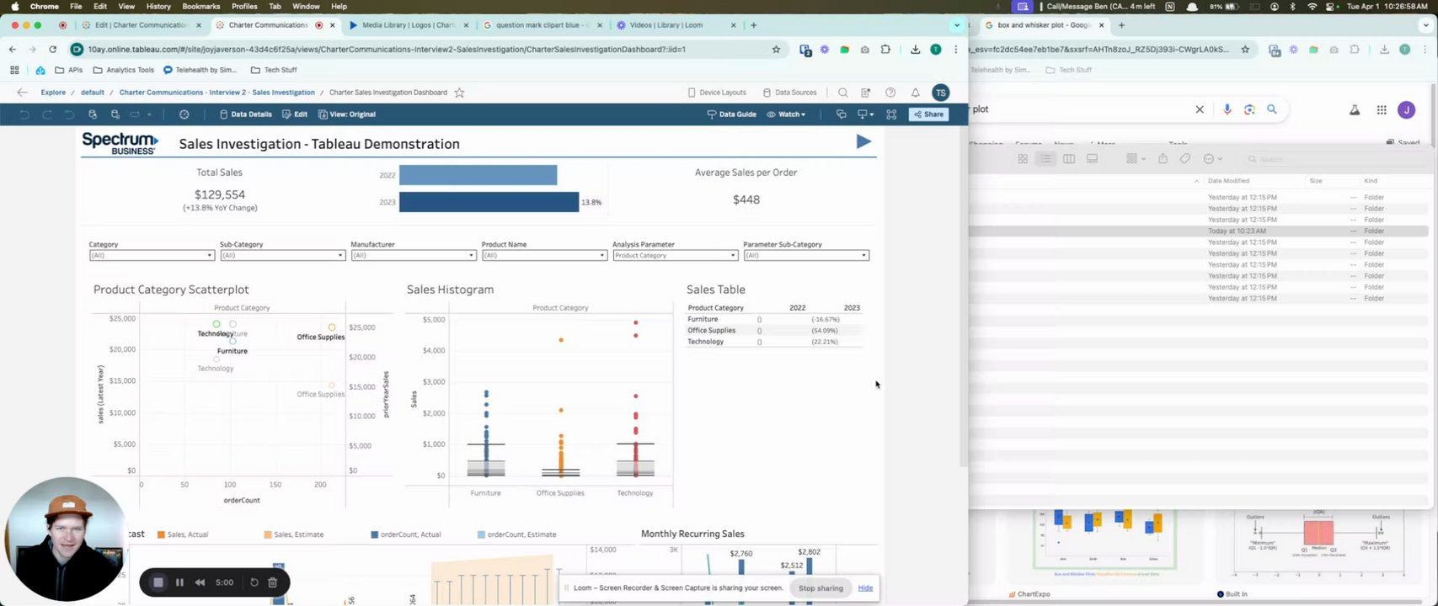Open the TS user profile avatar
The image size is (1438, 606).
941,93
